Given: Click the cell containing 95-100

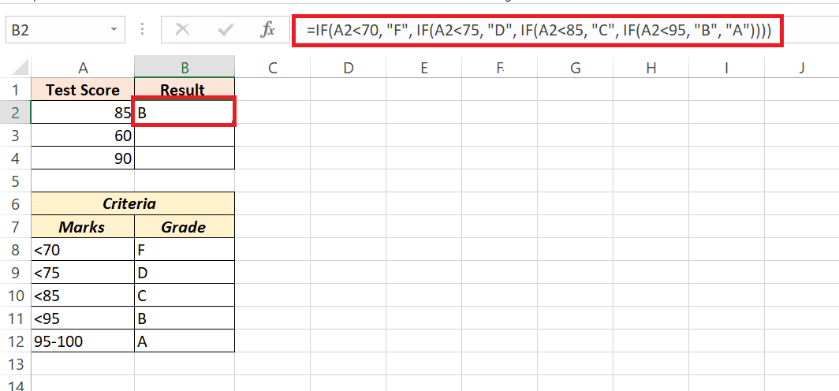Looking at the screenshot, I should (83, 341).
